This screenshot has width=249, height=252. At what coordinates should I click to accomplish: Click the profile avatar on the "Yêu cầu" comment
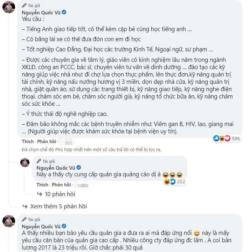point(8,7)
